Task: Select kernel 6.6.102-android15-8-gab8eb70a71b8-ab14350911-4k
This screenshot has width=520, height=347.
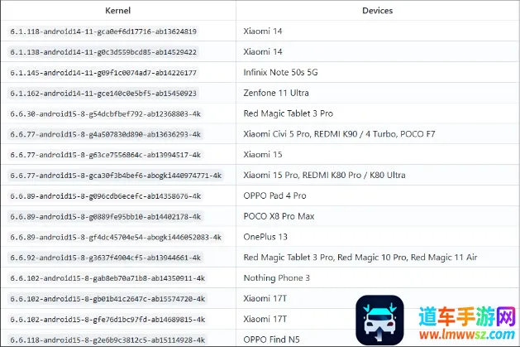Action: (107, 278)
